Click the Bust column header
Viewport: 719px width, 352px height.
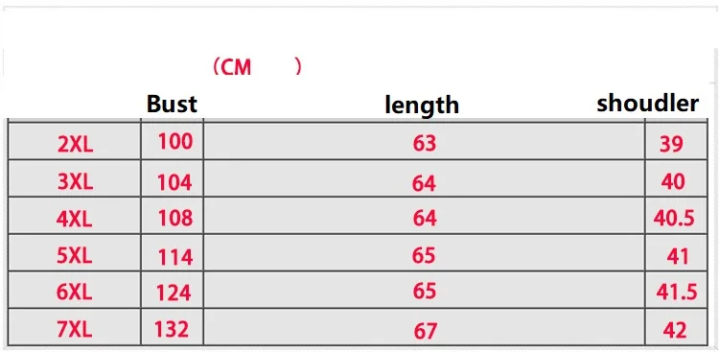pyautogui.click(x=172, y=104)
